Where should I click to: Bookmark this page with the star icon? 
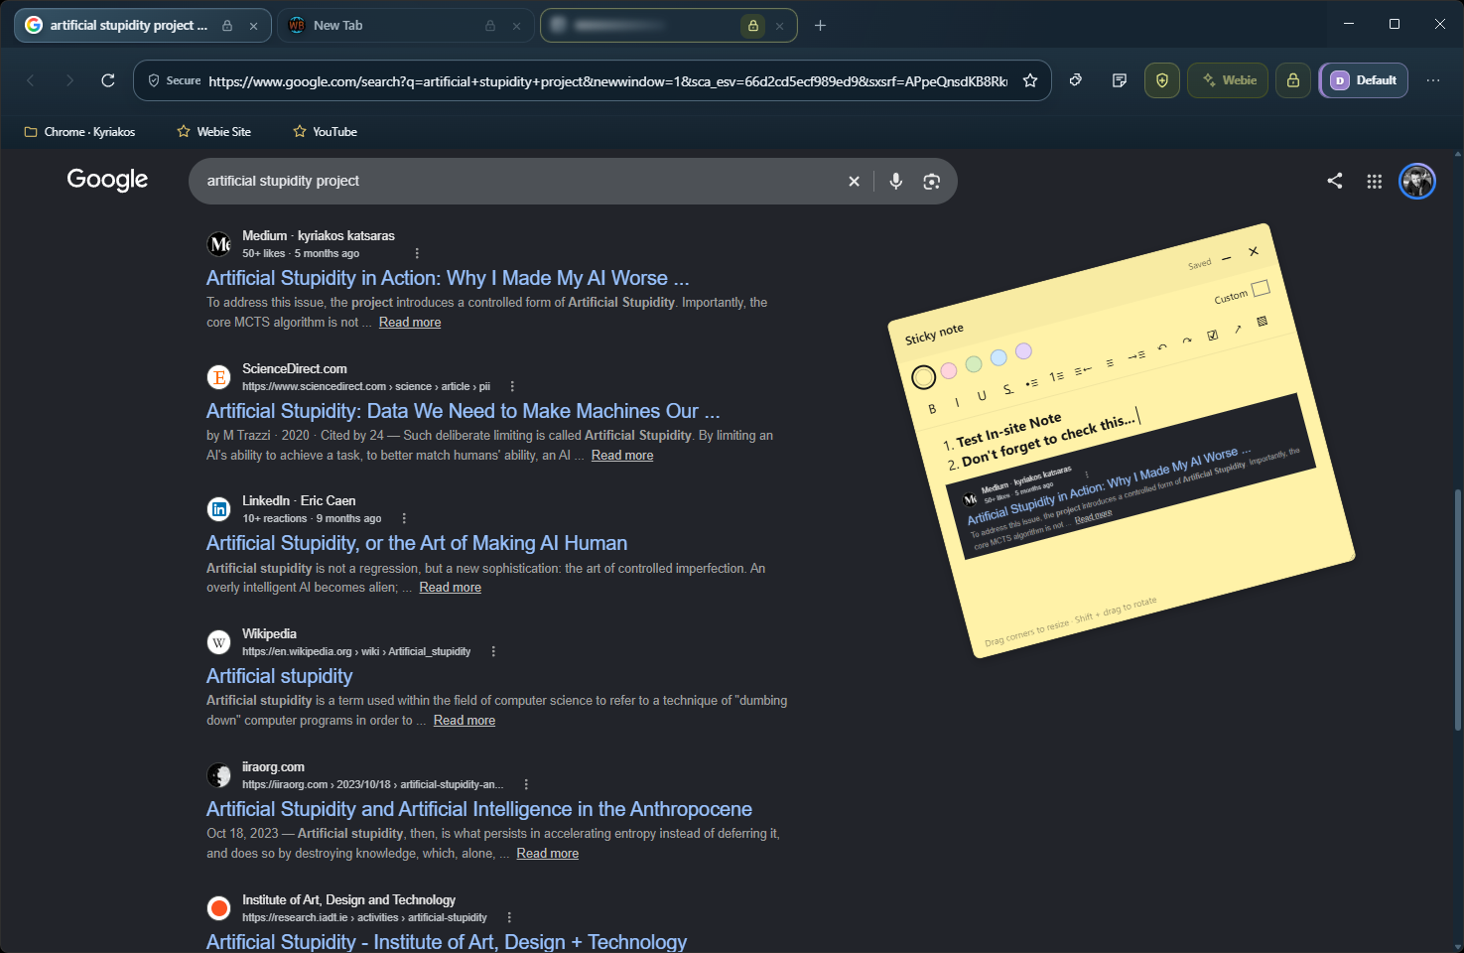1030,80
